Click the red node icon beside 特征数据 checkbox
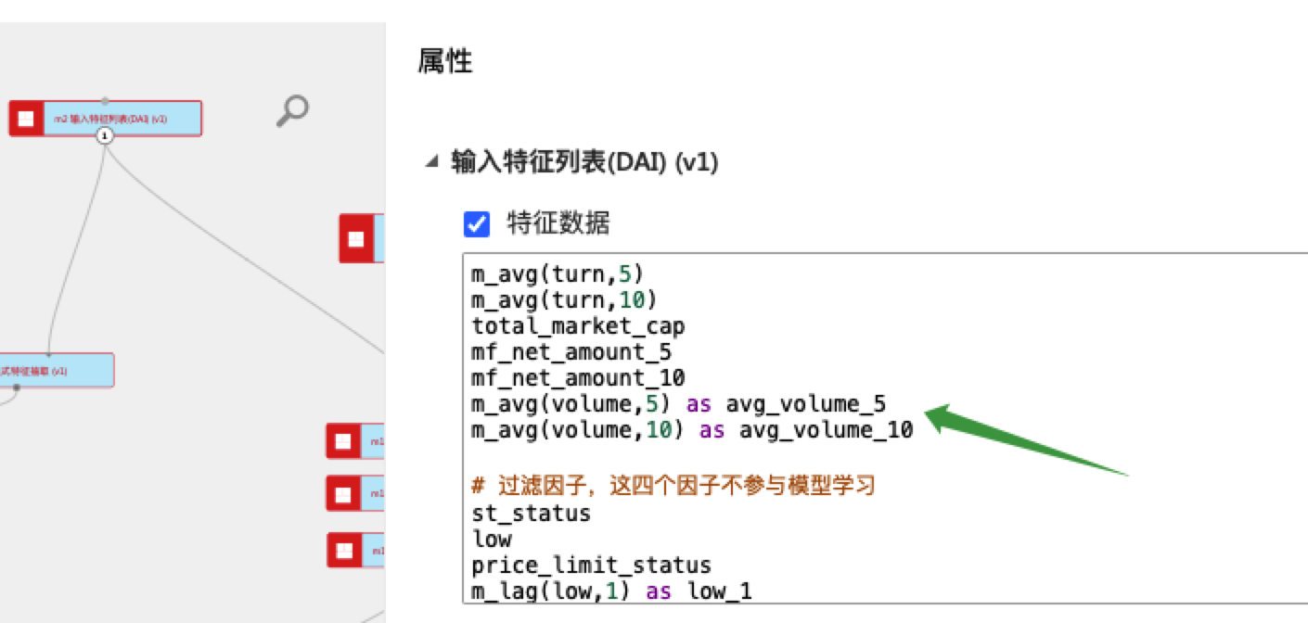1308x623 pixels. click(x=355, y=238)
